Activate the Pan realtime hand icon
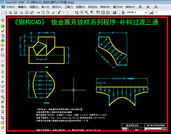This screenshot has width=171, height=134. point(77,12)
